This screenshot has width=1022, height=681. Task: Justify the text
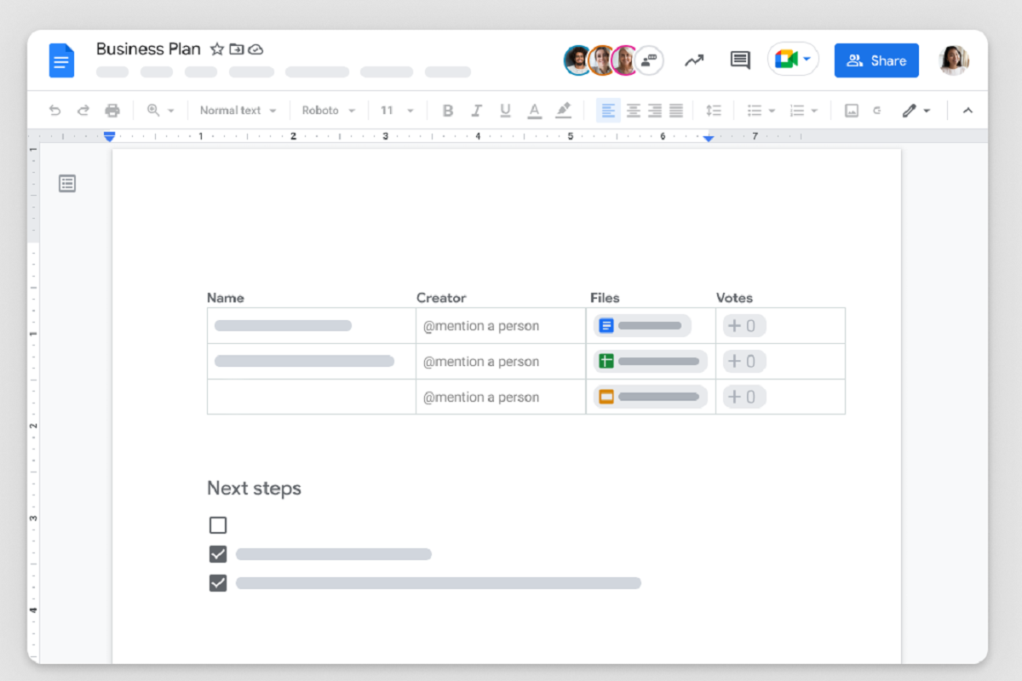pos(676,111)
